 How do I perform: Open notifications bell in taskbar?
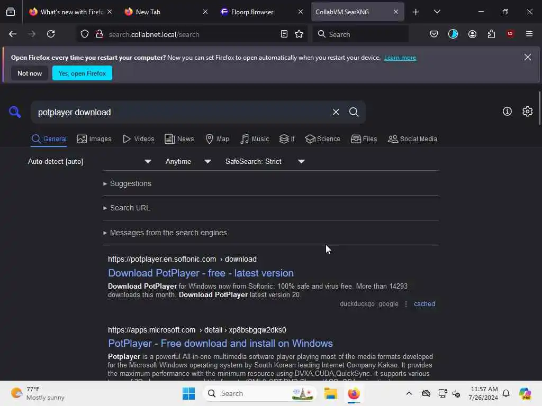pos(506,393)
